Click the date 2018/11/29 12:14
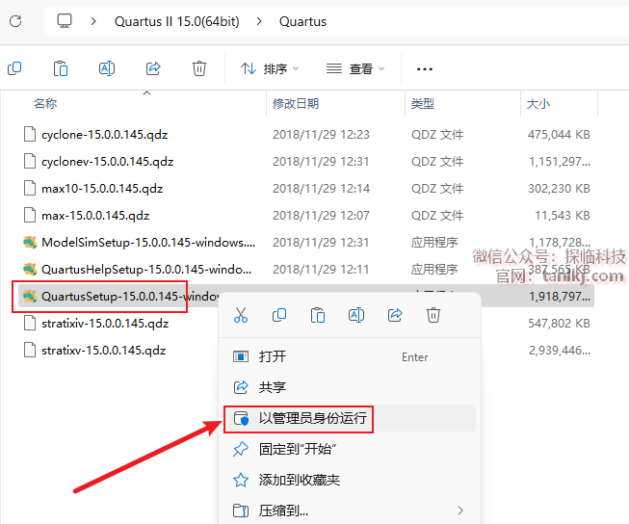 pos(321,188)
